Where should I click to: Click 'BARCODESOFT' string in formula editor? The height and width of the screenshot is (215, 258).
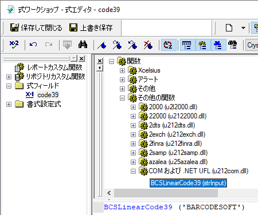[x=211, y=207]
